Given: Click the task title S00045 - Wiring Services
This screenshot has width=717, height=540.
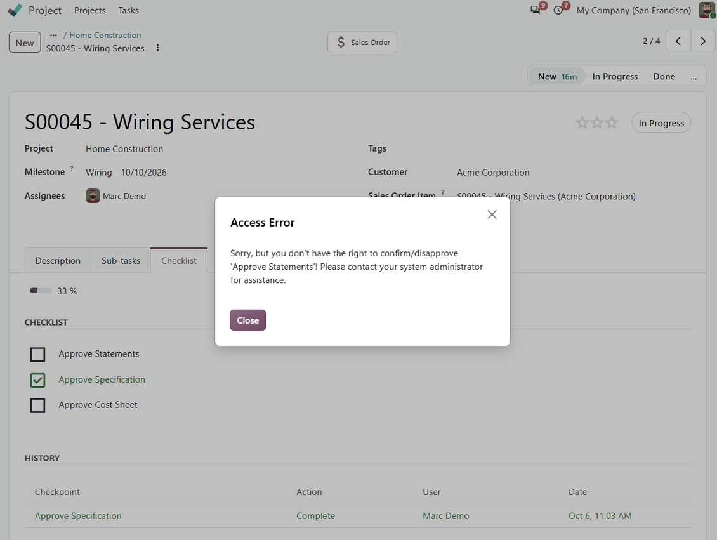Looking at the screenshot, I should 140,122.
